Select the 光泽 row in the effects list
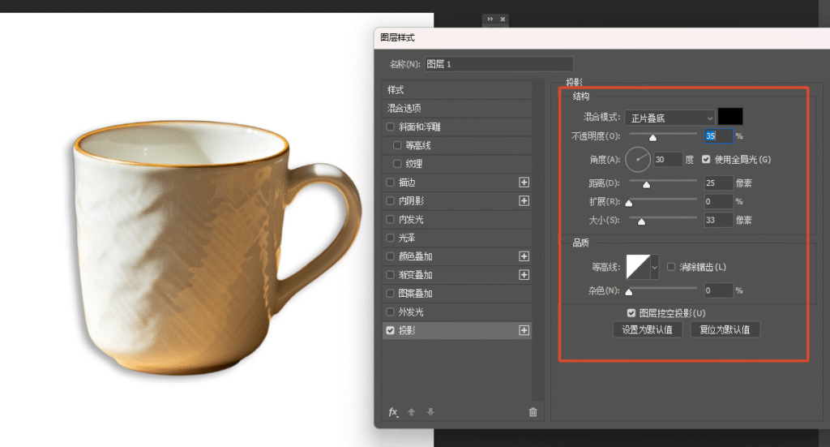 click(457, 238)
